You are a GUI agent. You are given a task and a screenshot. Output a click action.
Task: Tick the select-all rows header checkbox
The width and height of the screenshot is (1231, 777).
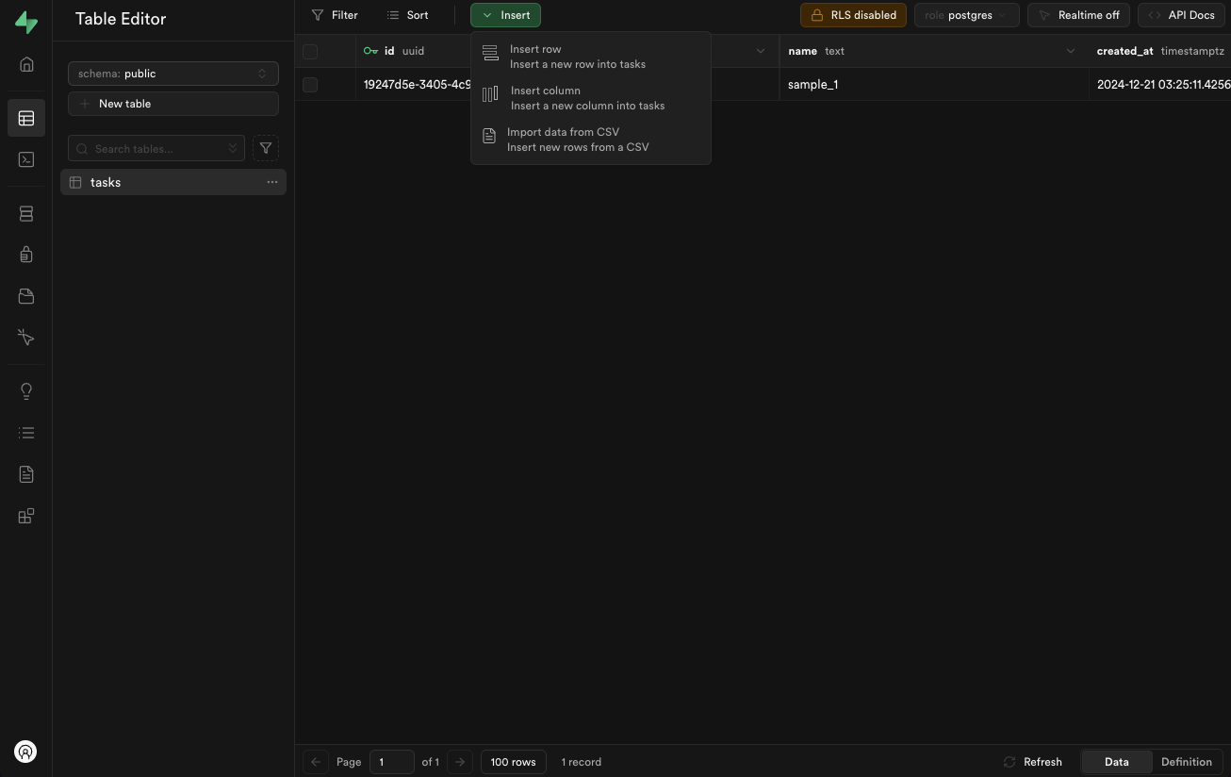pyautogui.click(x=310, y=52)
